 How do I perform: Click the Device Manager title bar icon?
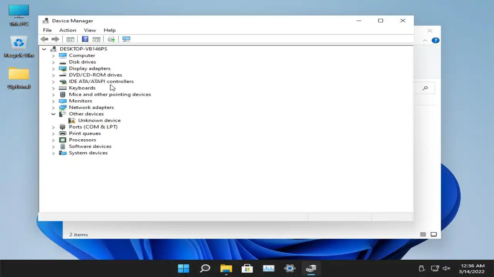tap(46, 21)
